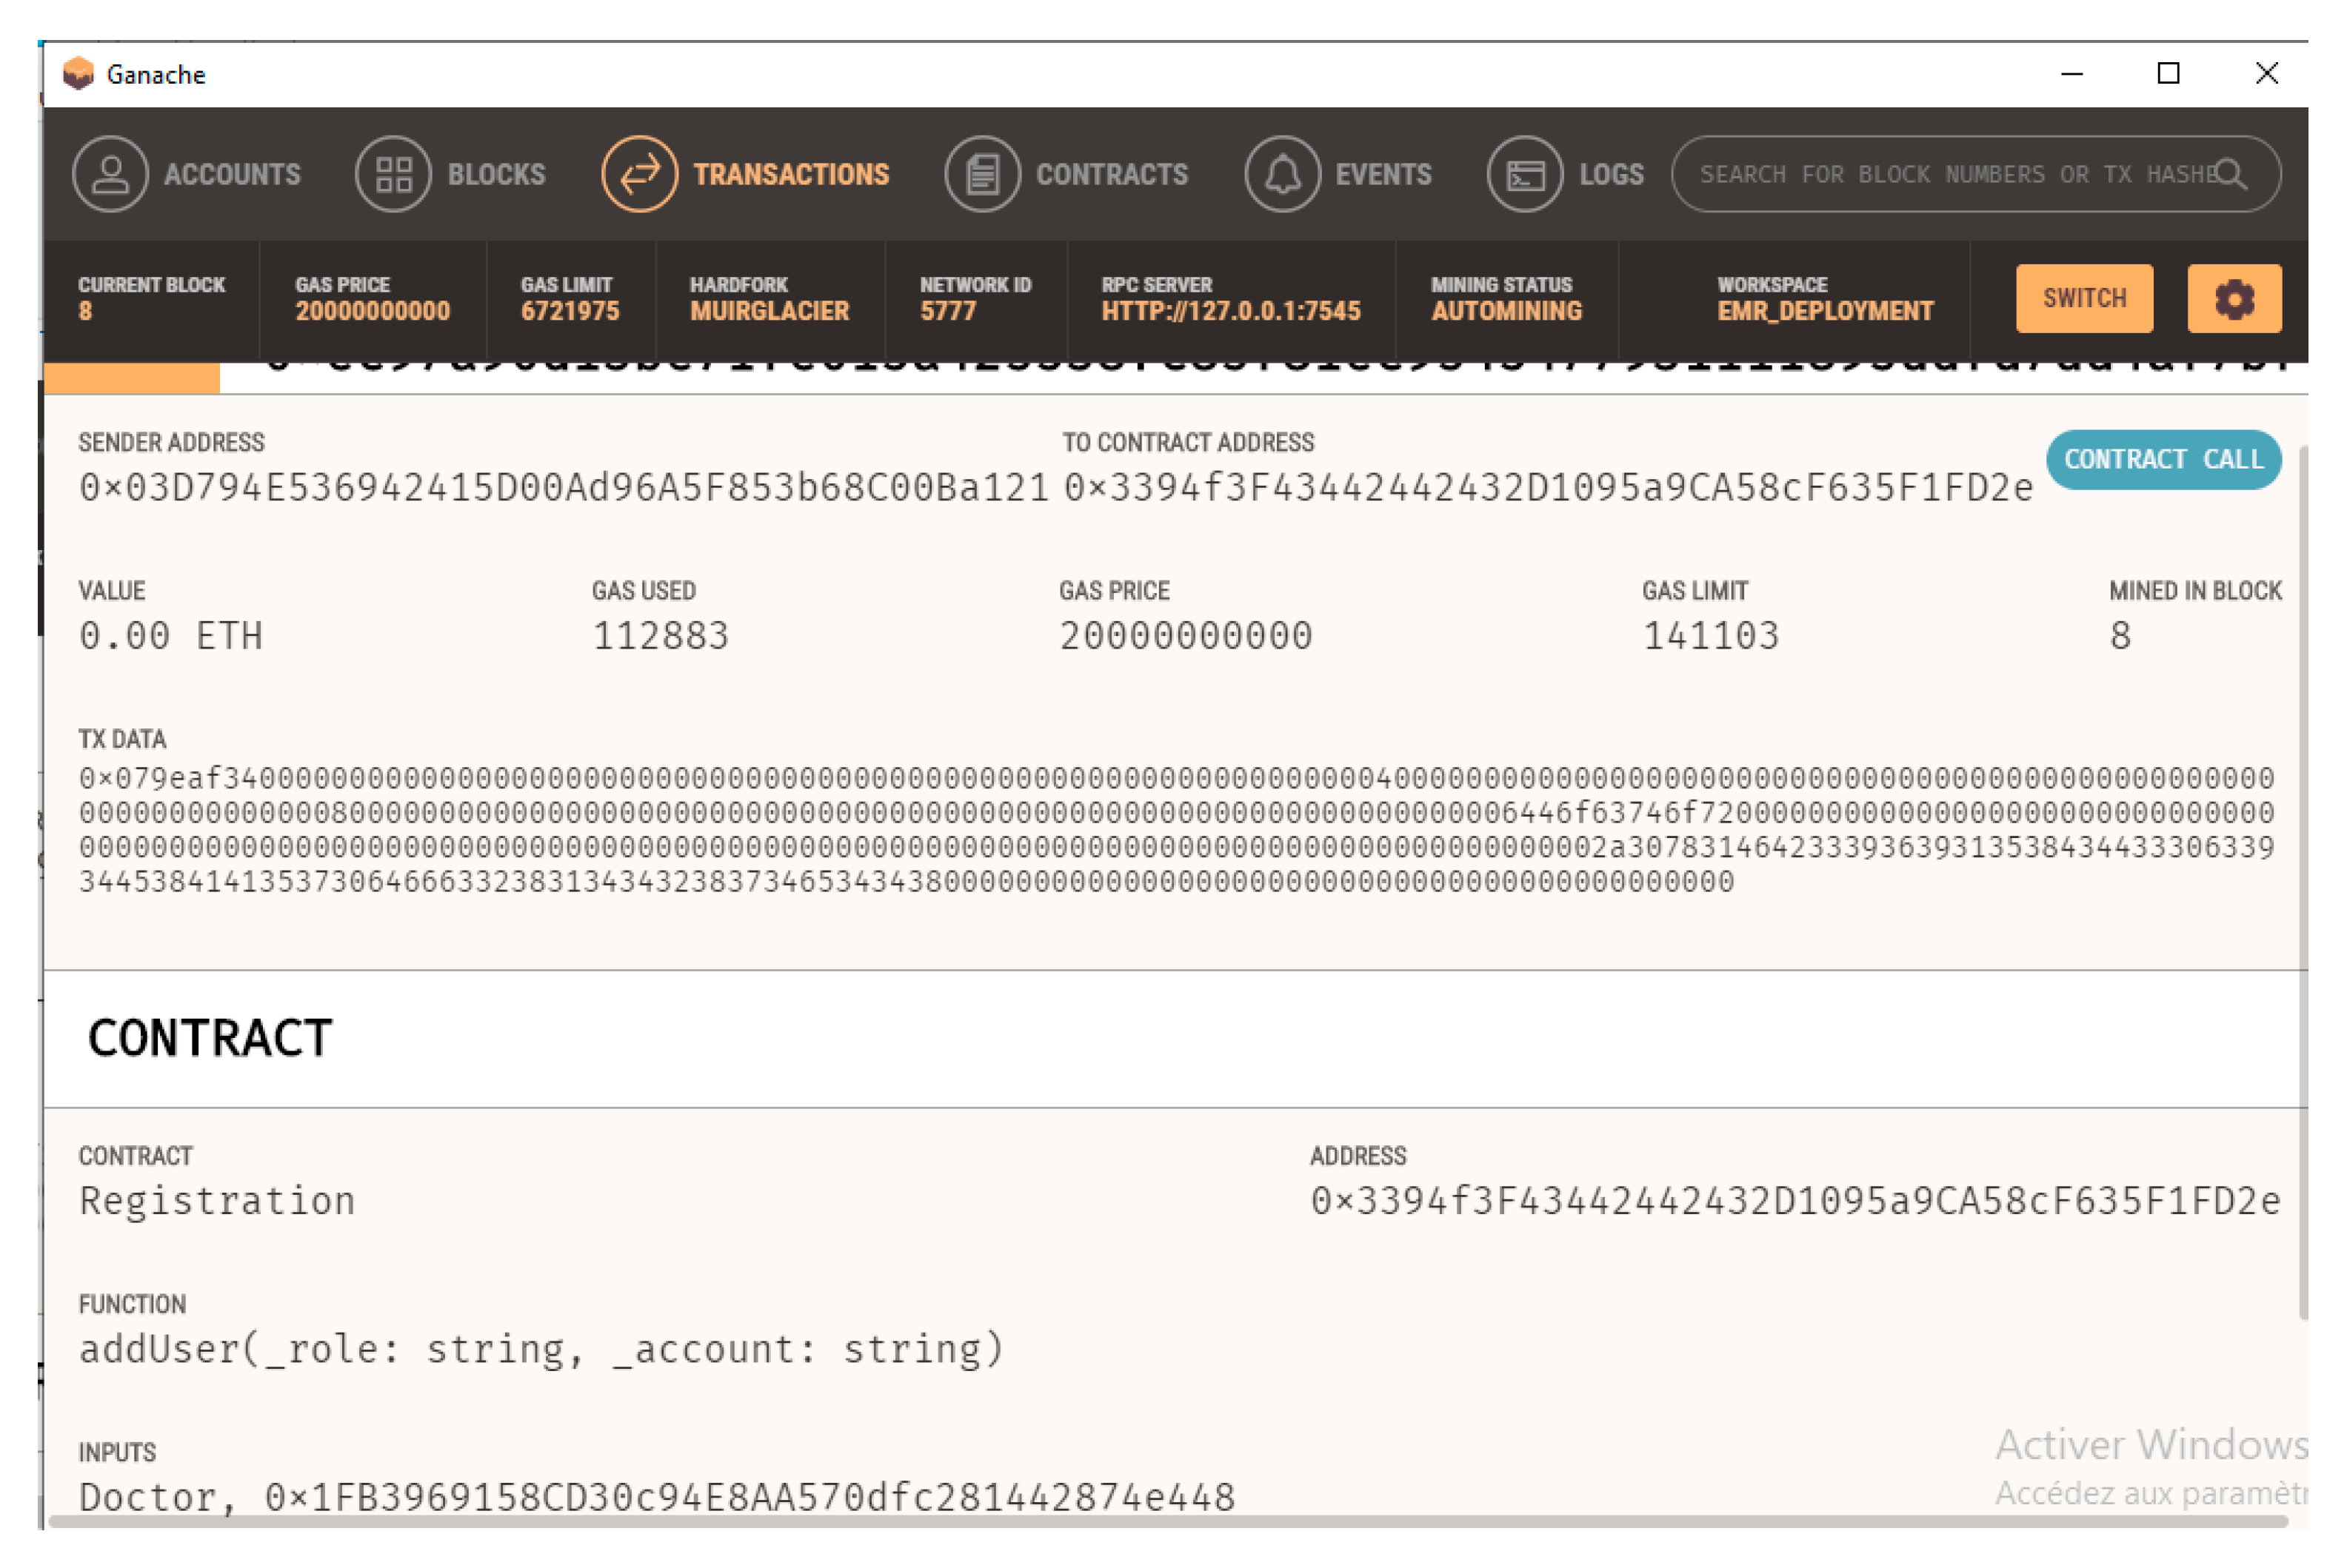Select the Transactions arrows icon
The image size is (2347, 1568).
[639, 174]
